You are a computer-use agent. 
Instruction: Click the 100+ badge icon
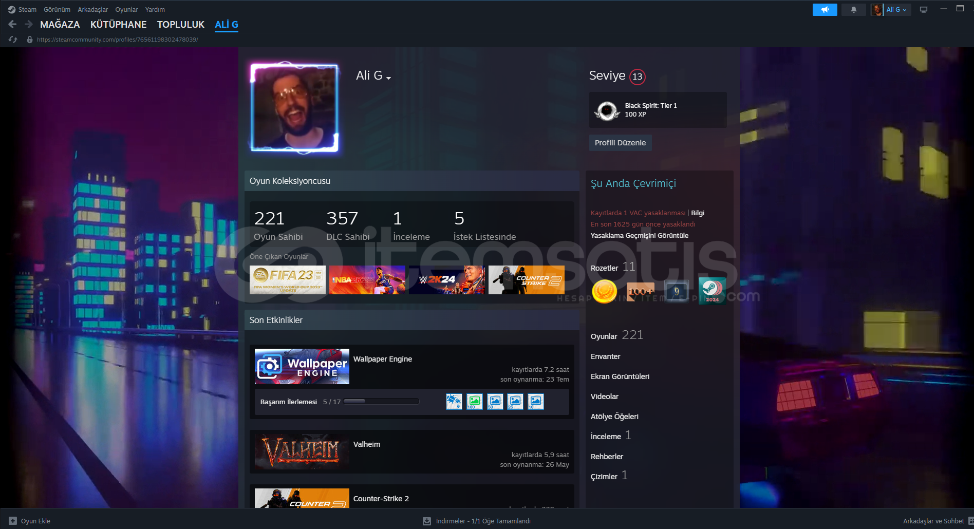[x=641, y=291]
